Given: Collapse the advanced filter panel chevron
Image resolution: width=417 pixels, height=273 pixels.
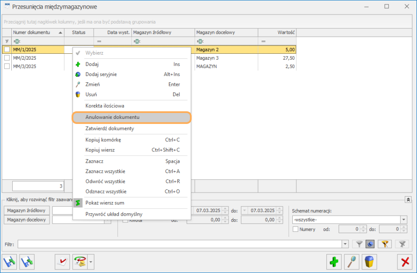Looking at the screenshot, I should (408, 200).
